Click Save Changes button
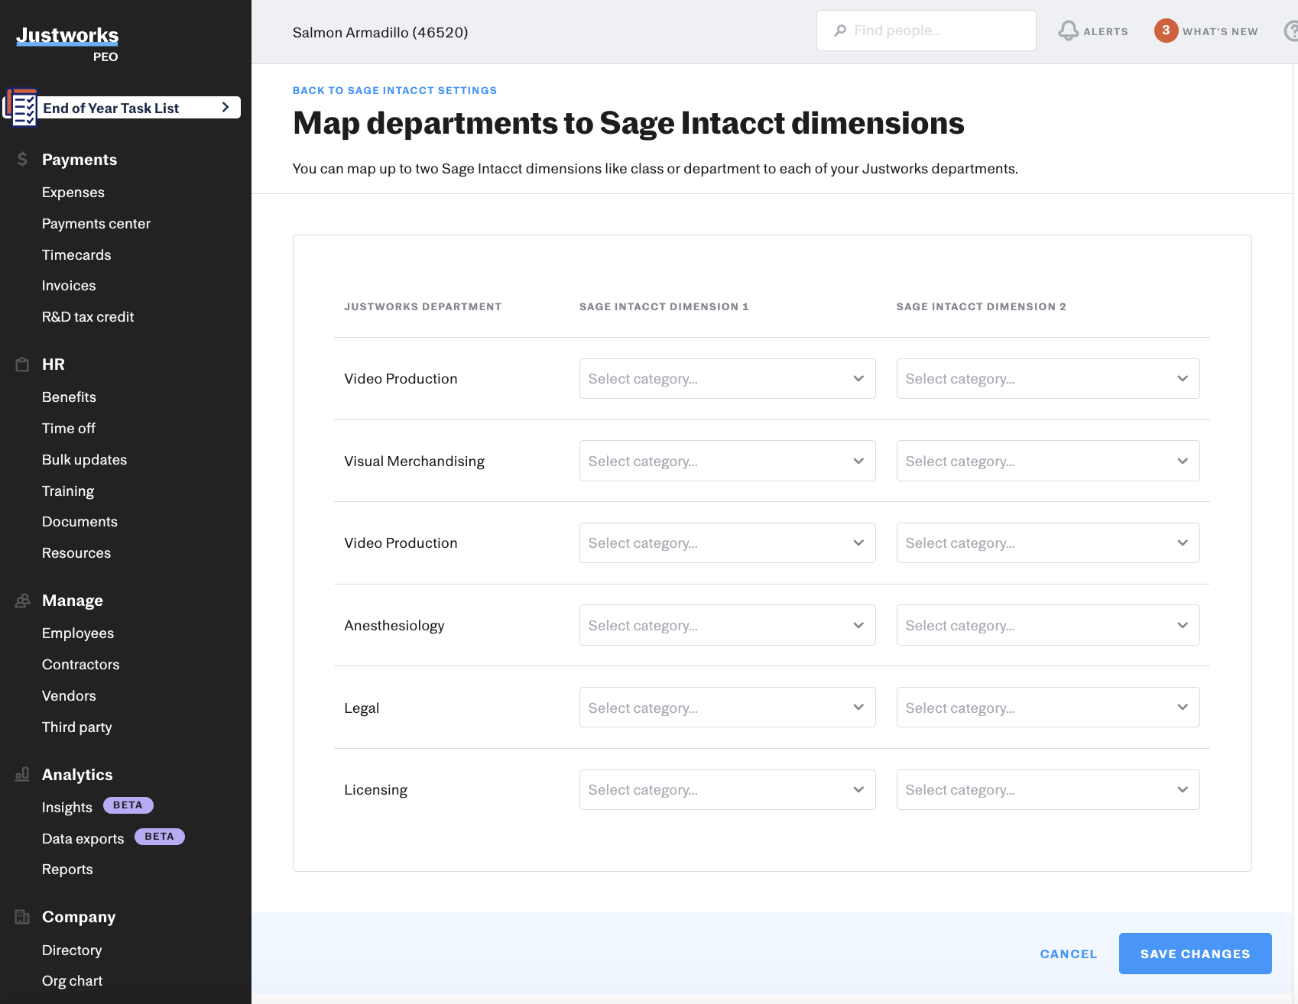Viewport: 1298px width, 1004px height. pos(1196,954)
